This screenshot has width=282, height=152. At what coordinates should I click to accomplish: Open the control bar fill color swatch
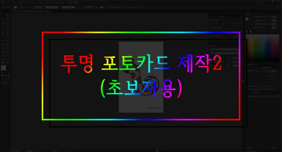[16, 7]
